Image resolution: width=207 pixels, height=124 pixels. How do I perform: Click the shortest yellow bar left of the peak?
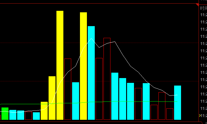point(44,110)
